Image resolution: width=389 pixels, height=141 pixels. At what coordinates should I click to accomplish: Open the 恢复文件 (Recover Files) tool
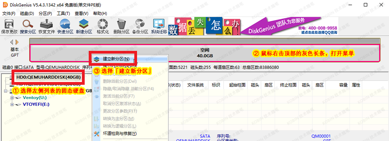pyautogui.click(x=47, y=26)
